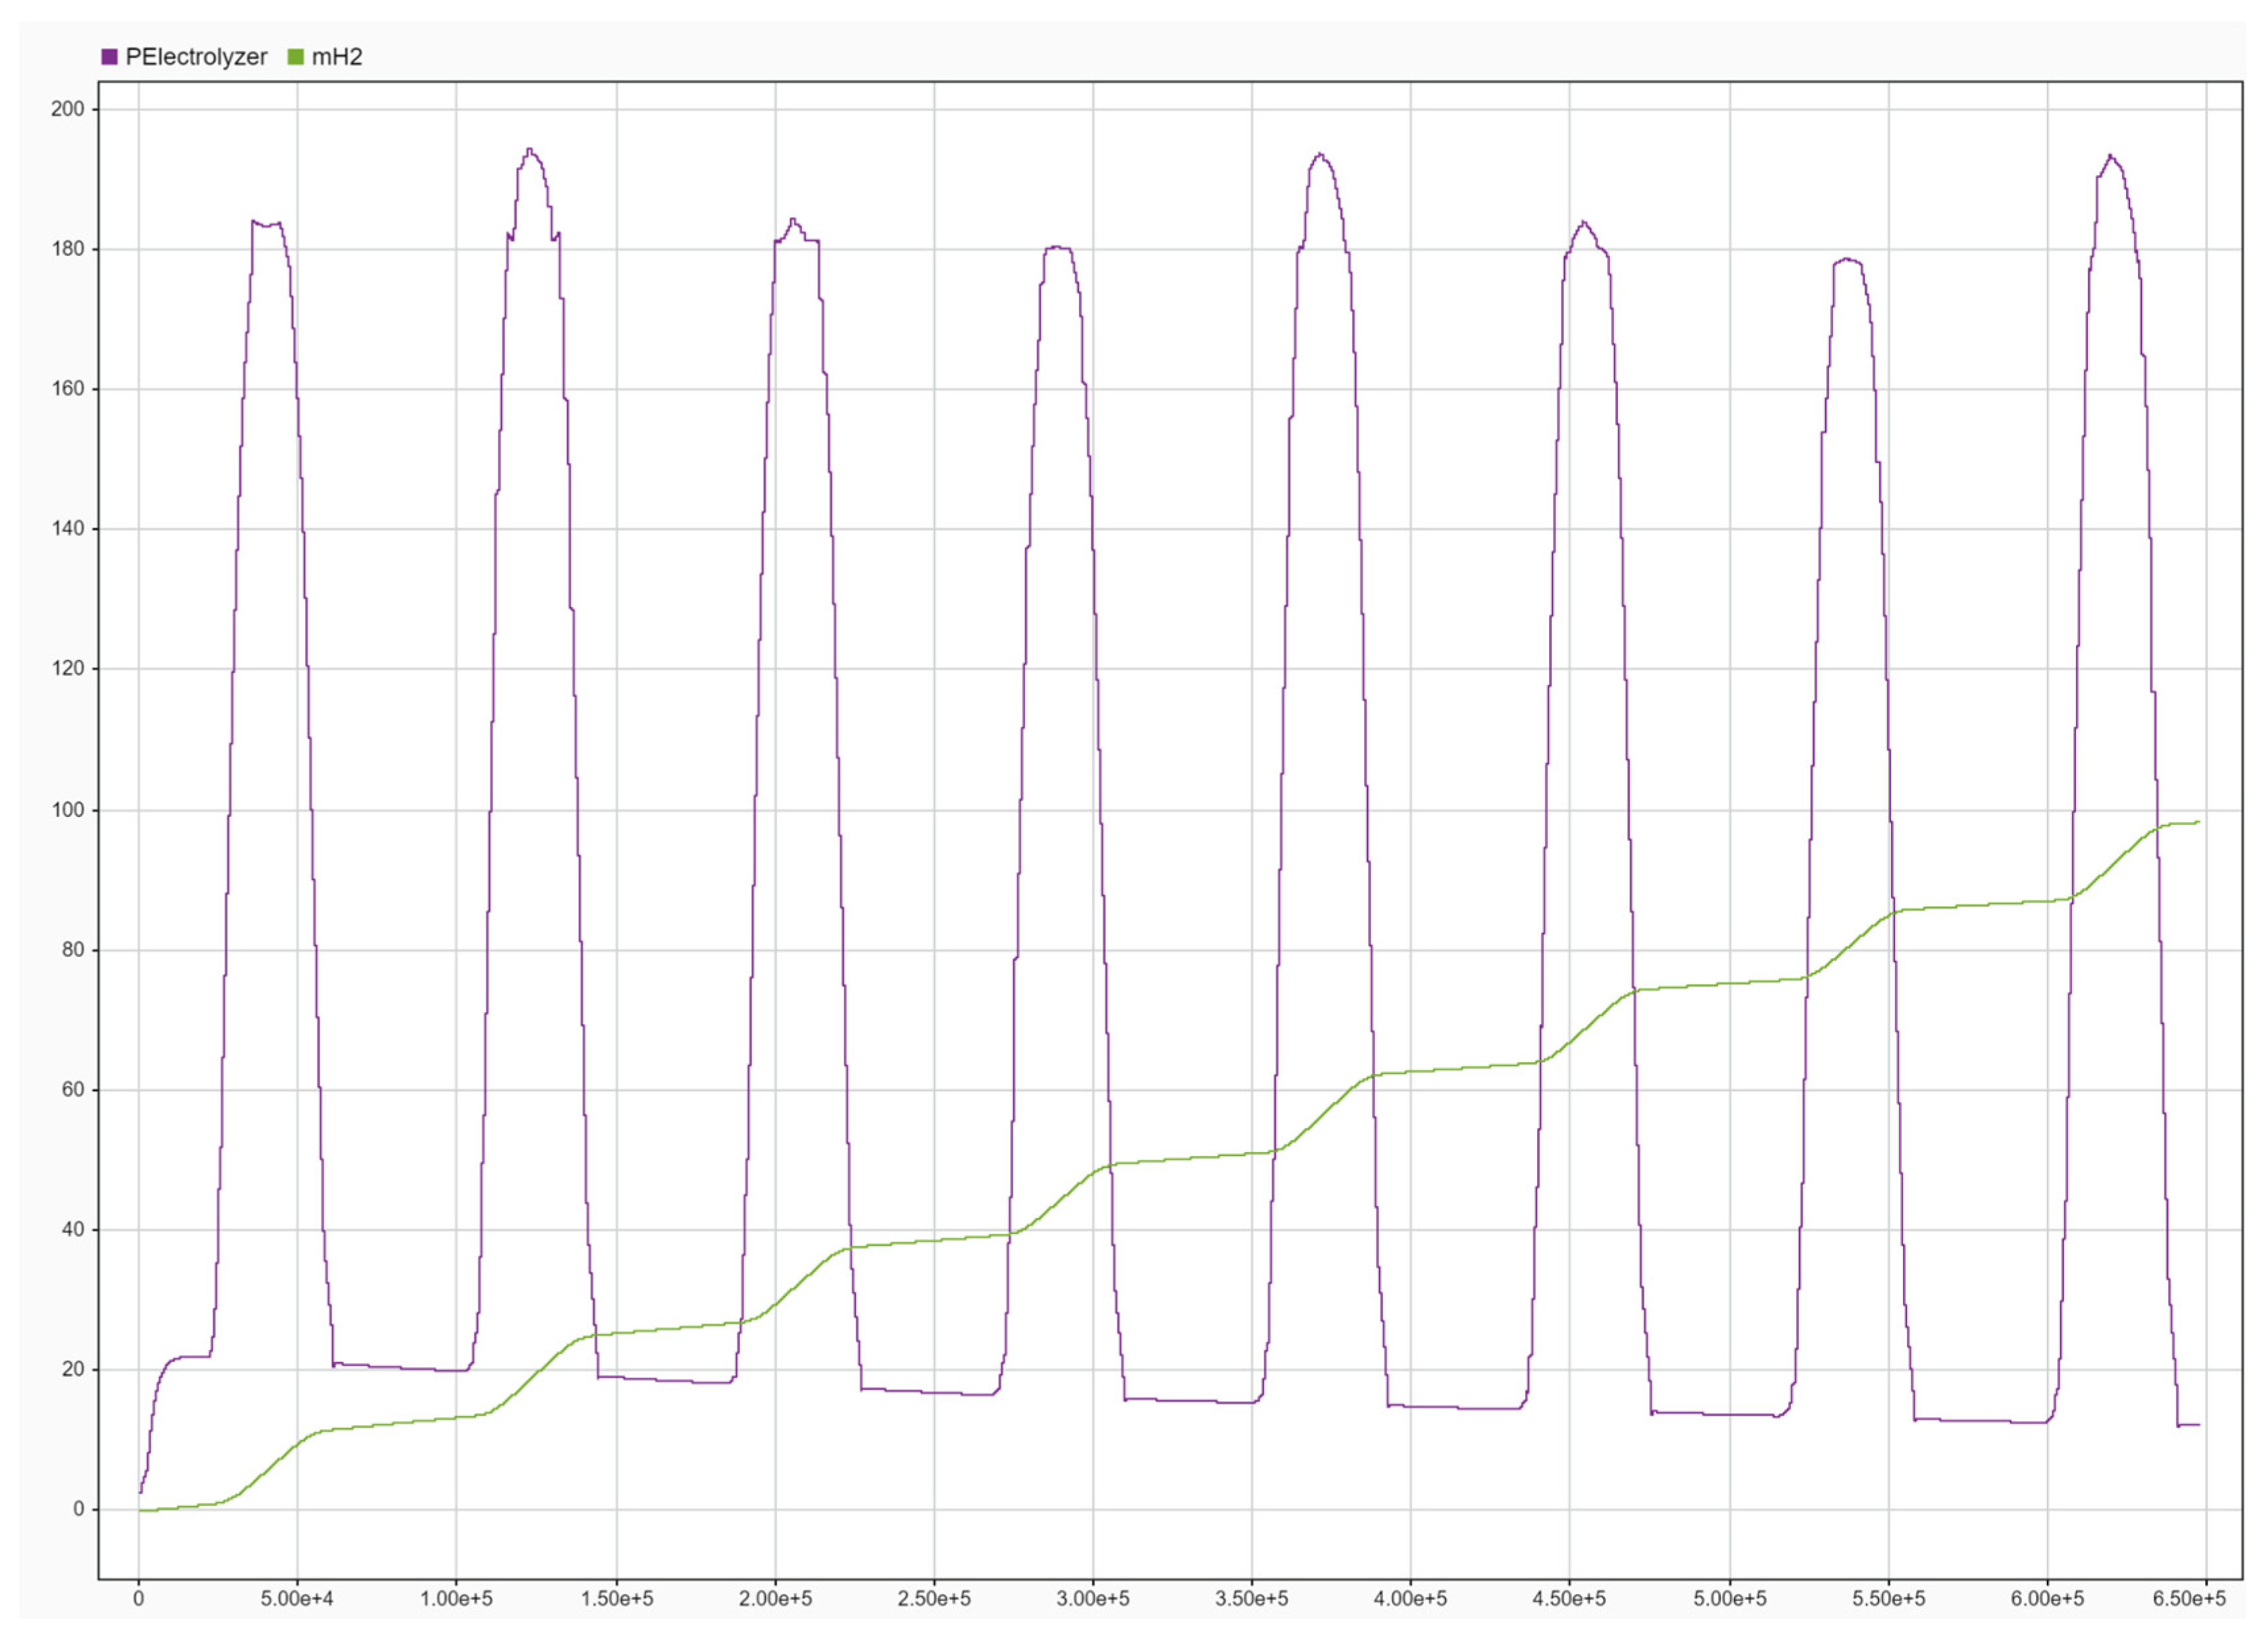Click the x-axis label 6.00e+5

[x=2048, y=1599]
